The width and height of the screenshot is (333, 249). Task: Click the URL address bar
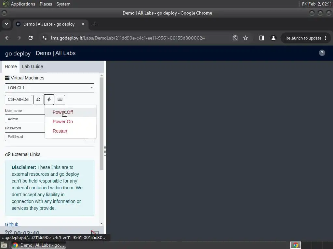pos(128,38)
